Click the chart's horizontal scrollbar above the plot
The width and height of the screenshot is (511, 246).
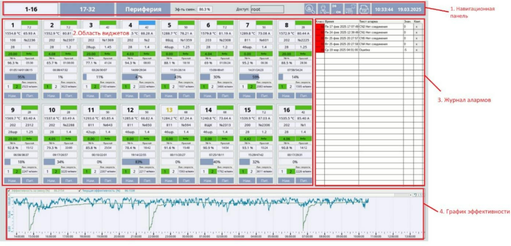[209, 194]
